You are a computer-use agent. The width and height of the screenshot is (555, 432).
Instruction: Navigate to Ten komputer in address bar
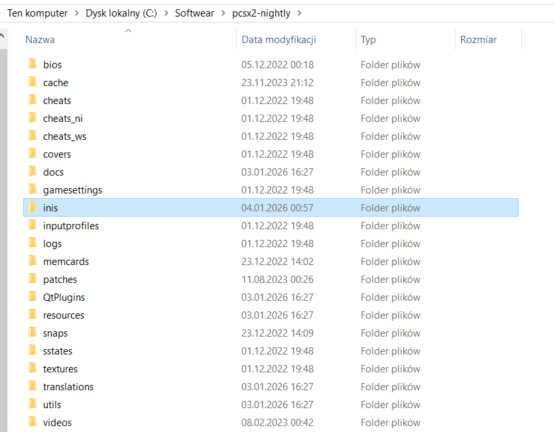[37, 13]
